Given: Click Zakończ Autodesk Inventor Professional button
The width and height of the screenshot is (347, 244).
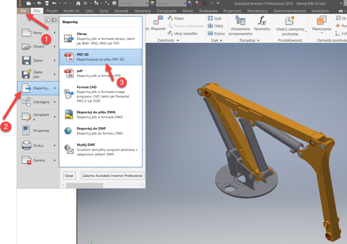Looking at the screenshot, I should pos(113,176).
